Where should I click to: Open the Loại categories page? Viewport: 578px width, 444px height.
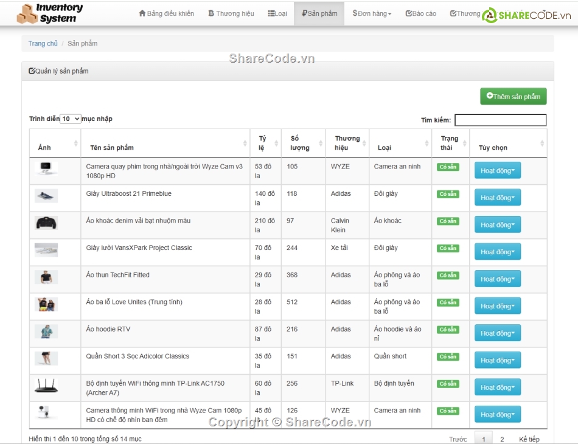[x=277, y=13]
